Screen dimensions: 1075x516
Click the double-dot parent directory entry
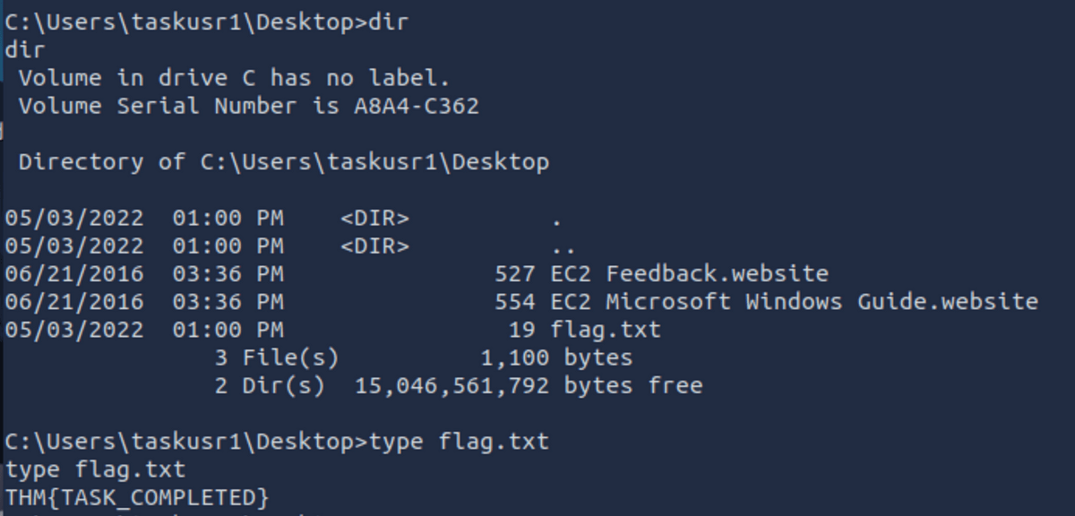pos(563,246)
